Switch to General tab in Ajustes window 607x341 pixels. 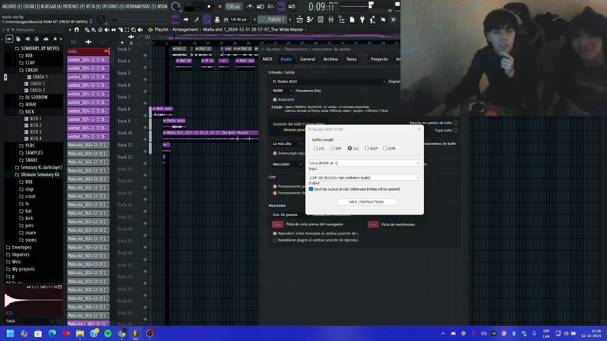[307, 59]
